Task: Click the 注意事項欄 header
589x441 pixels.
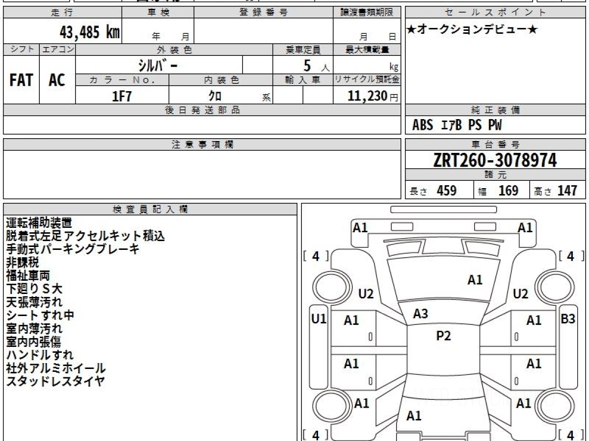Action: point(202,145)
